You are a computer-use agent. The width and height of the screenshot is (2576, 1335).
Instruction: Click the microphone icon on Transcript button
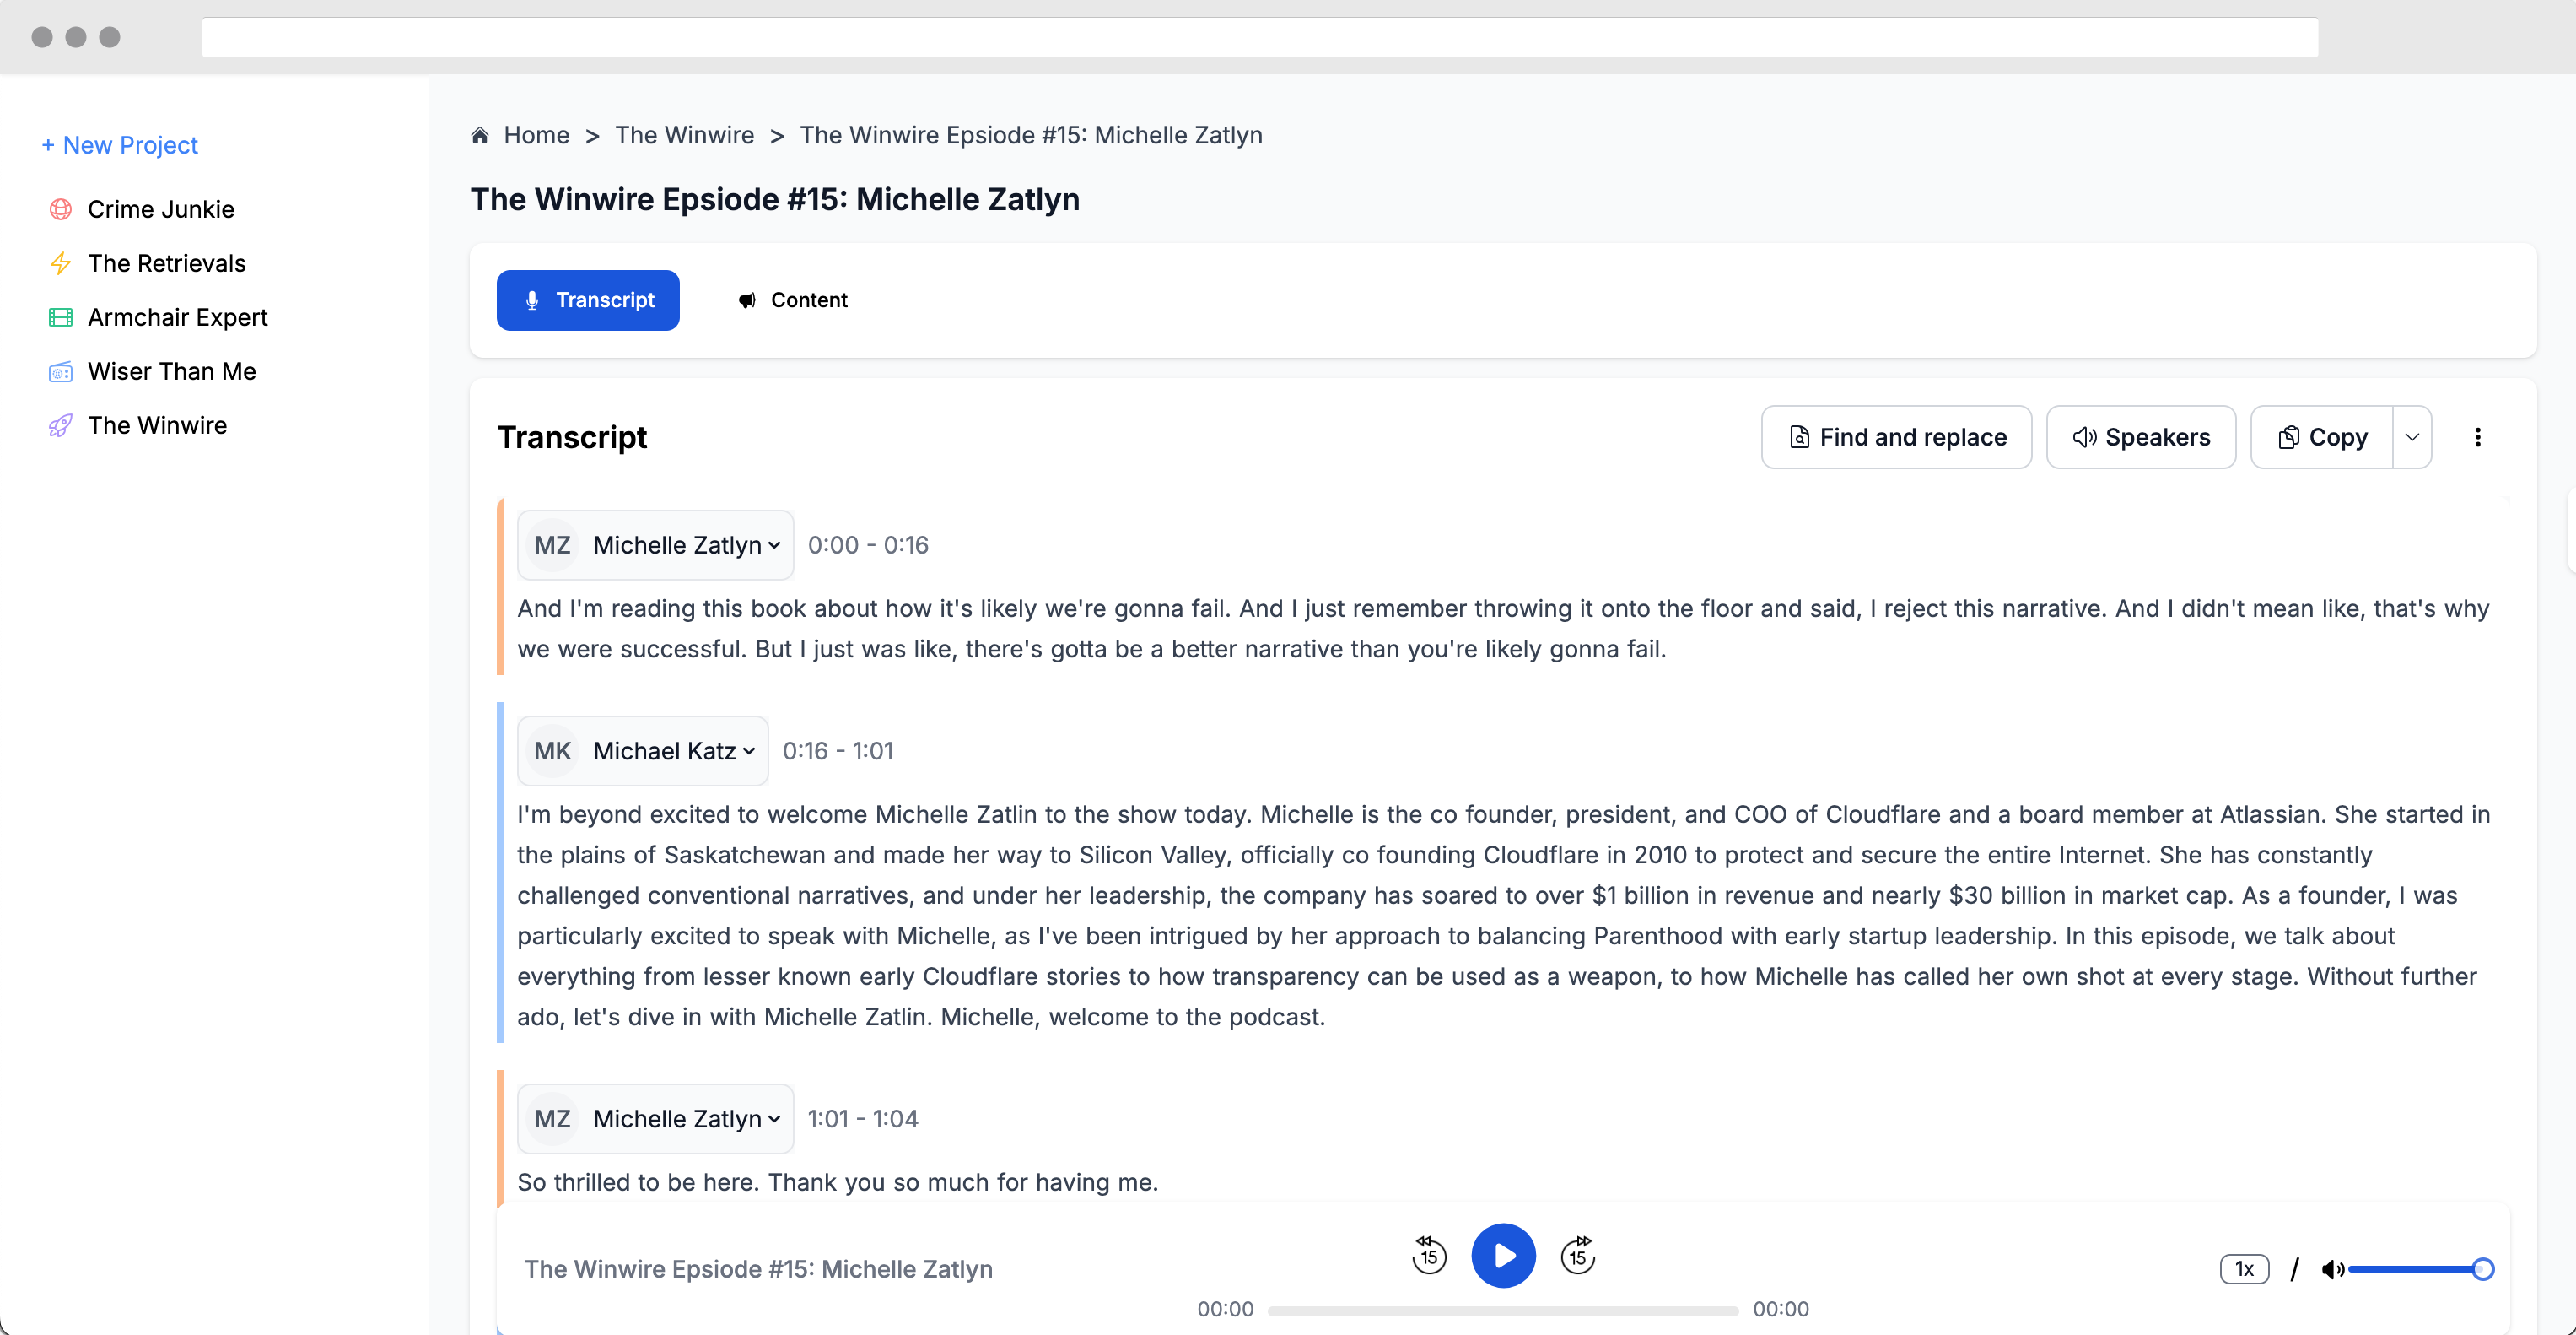pos(531,300)
